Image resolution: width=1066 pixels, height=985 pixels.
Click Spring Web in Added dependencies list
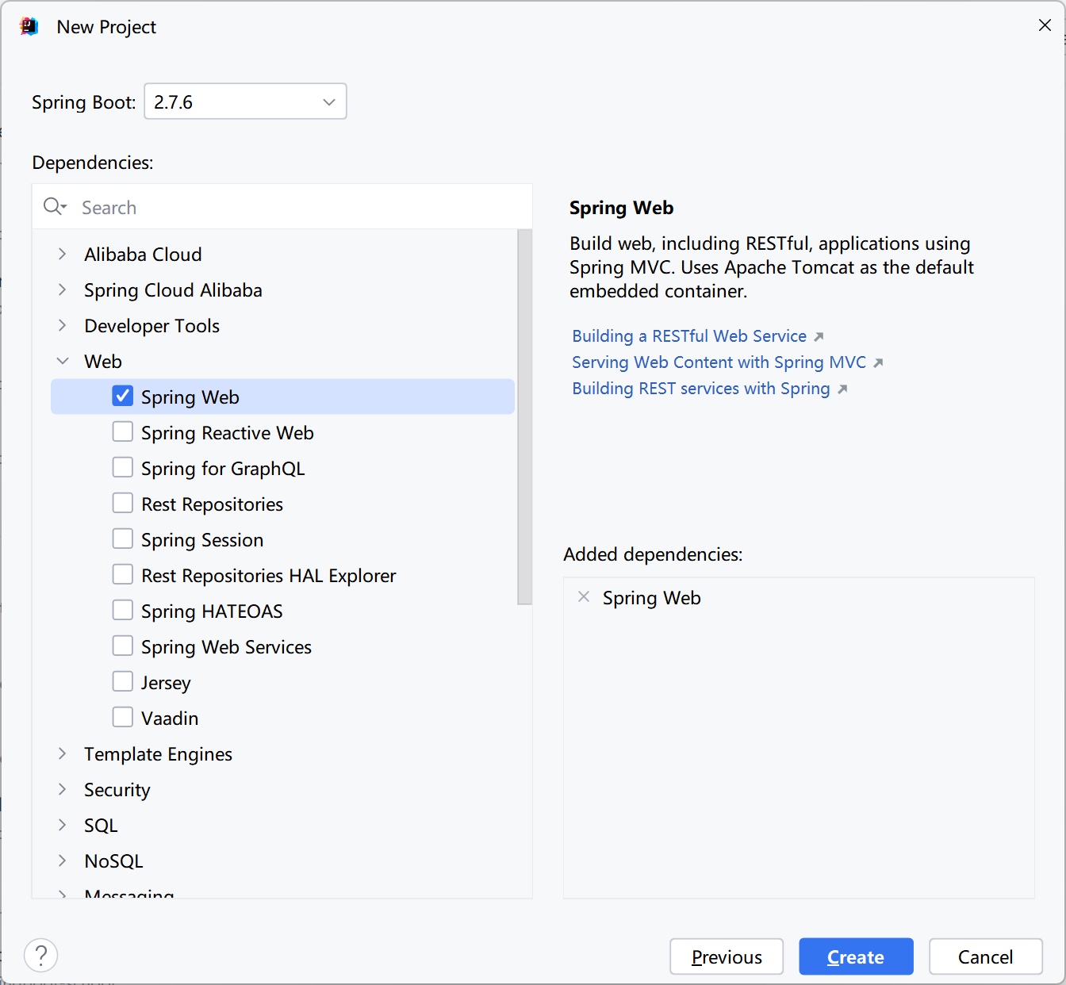651,598
